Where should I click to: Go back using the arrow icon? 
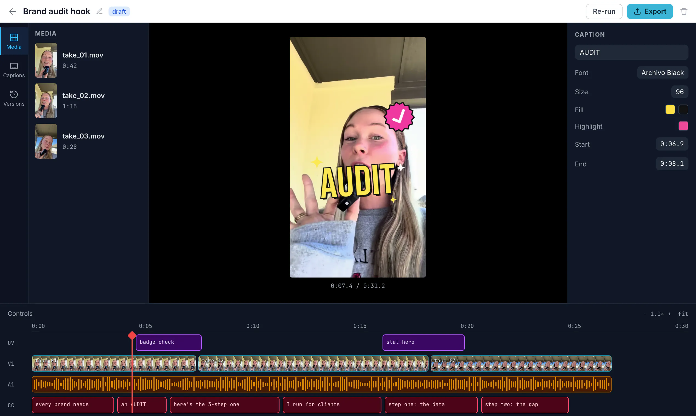tap(12, 11)
